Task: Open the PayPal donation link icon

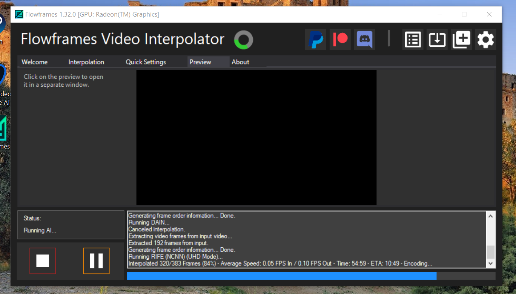Action: click(315, 39)
